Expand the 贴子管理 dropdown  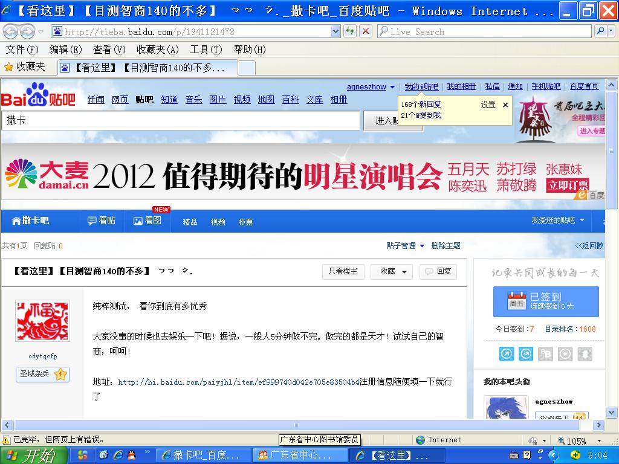point(405,246)
